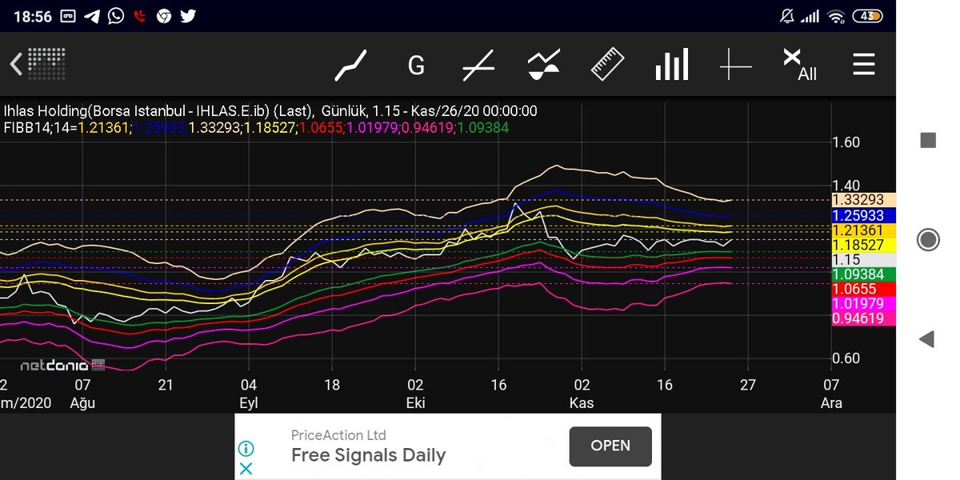
Task: Tap the Android triangle back button
Action: click(x=927, y=338)
